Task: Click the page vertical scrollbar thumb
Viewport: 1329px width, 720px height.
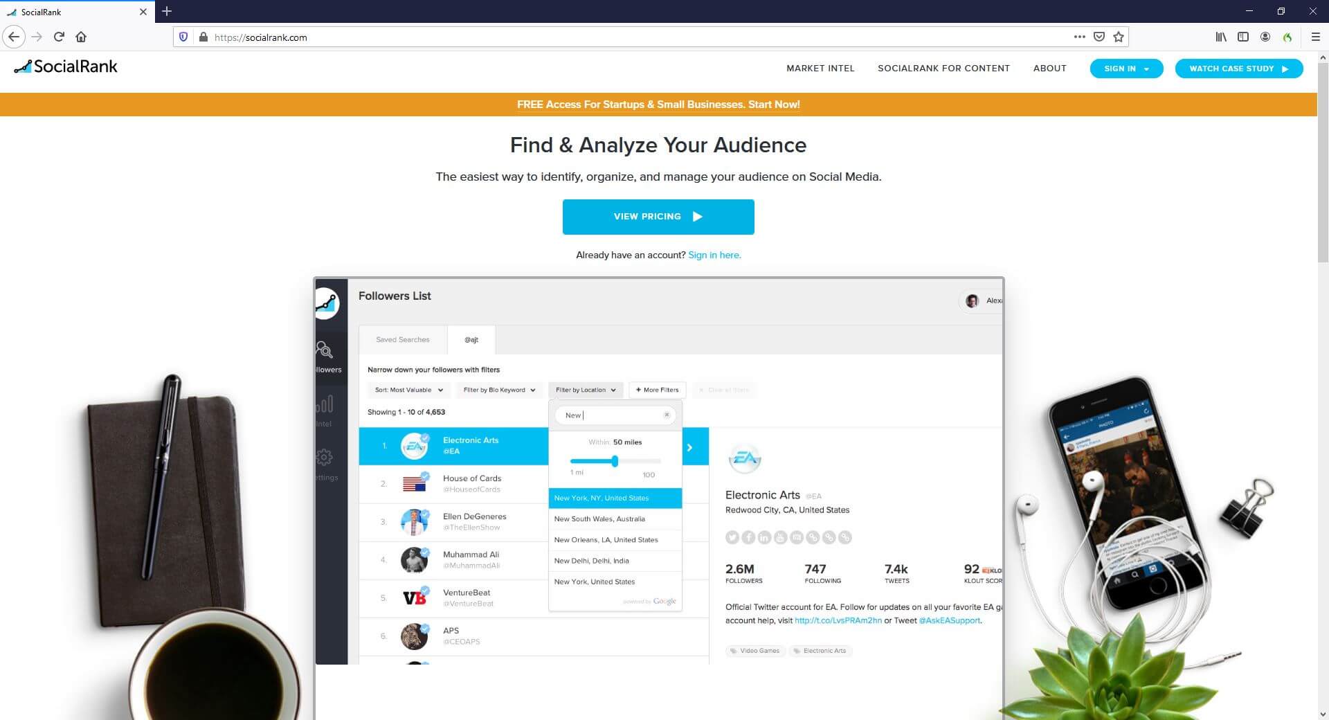Action: (x=1323, y=163)
